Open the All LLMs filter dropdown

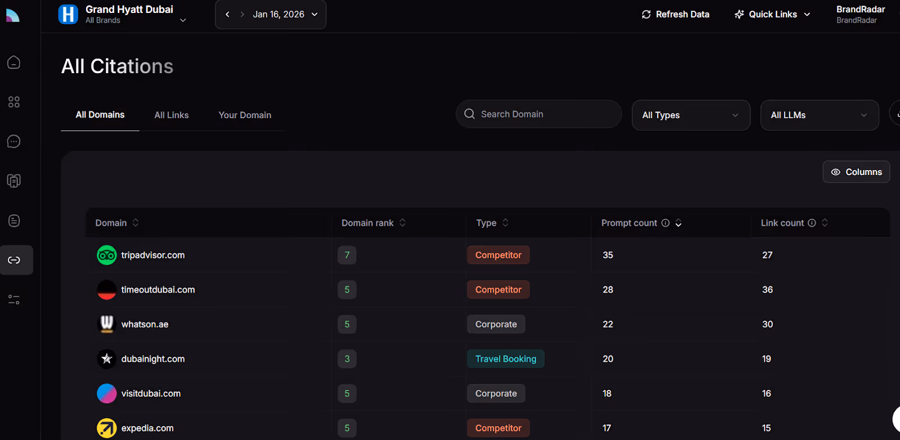[x=820, y=115]
